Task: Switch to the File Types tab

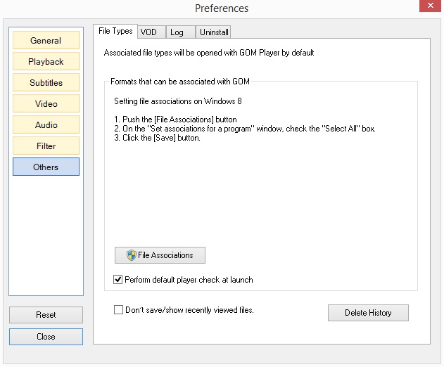Action: (x=115, y=31)
